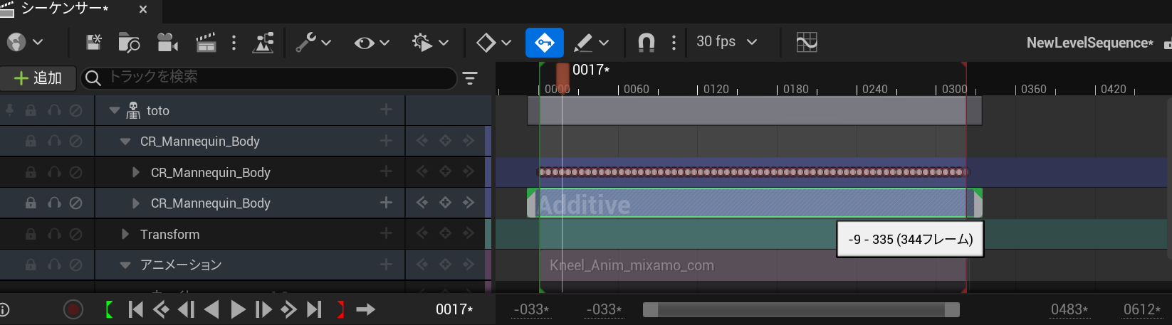
Task: Toggle lock on the Transform track
Action: click(31, 234)
